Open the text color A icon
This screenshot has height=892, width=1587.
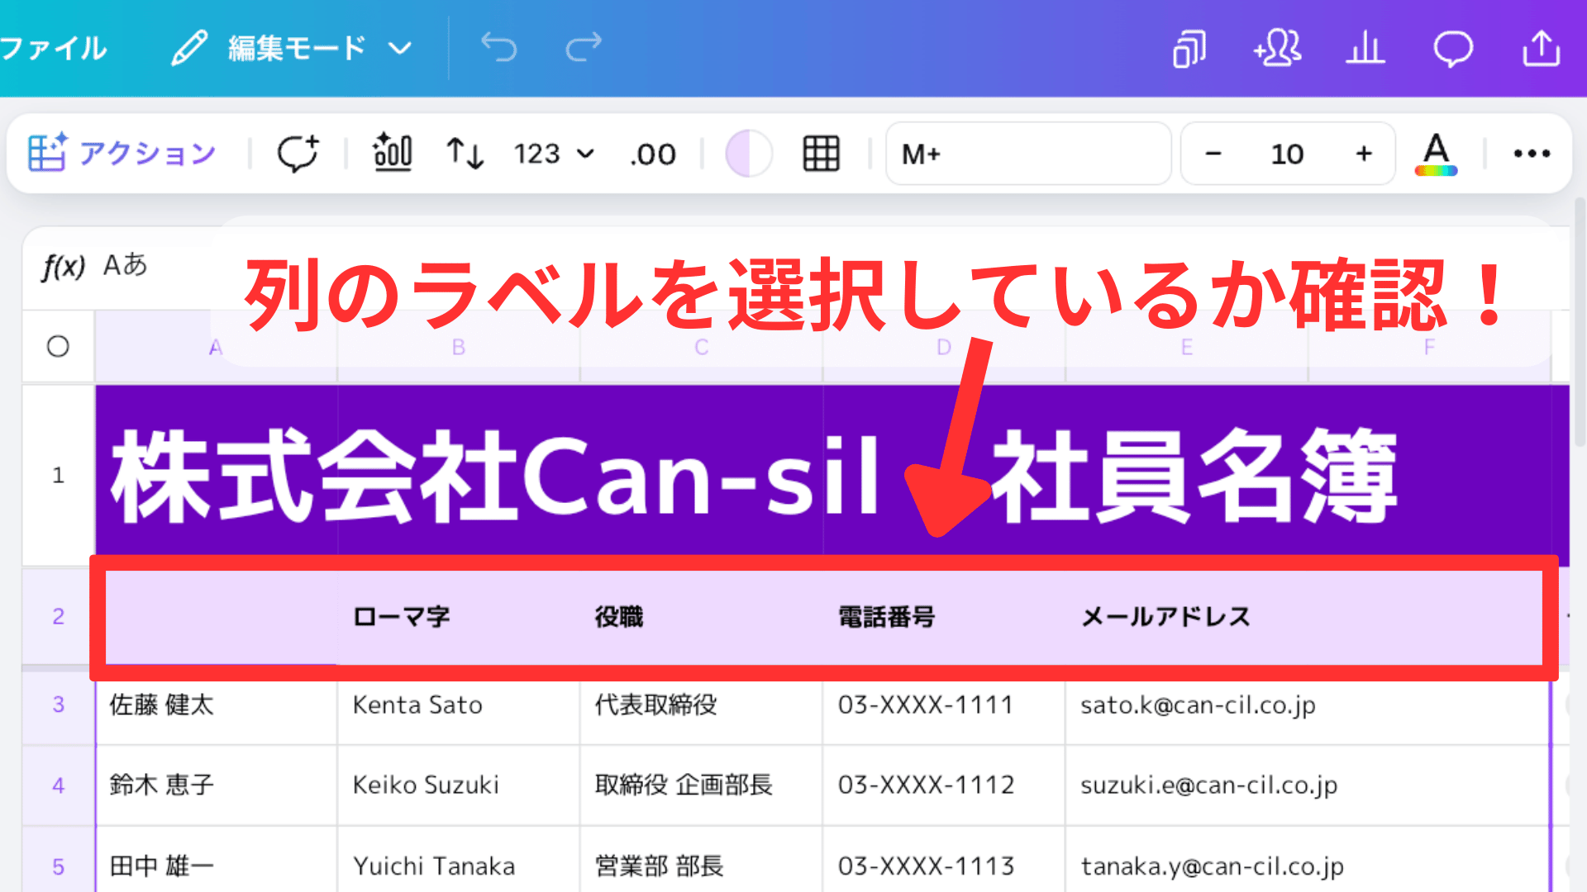[x=1437, y=154]
